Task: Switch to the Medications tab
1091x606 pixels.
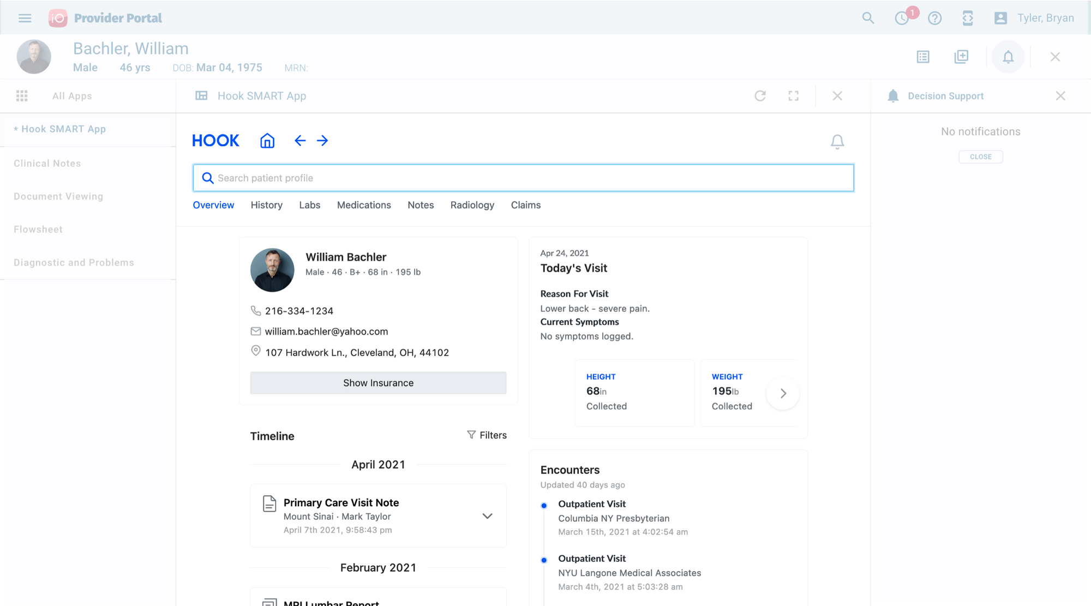Action: (364, 205)
